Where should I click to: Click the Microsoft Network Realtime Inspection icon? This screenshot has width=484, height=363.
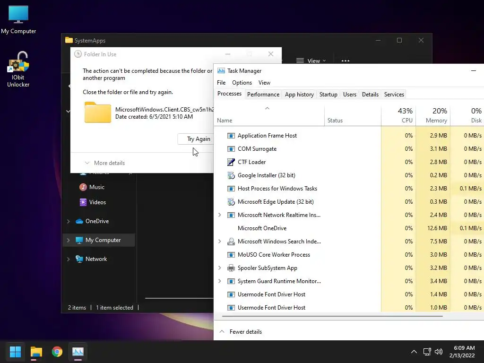(x=231, y=215)
